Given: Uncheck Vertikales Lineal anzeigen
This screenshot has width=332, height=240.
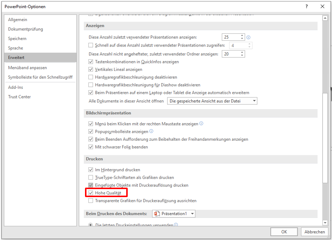Looking at the screenshot, I should point(90,69).
